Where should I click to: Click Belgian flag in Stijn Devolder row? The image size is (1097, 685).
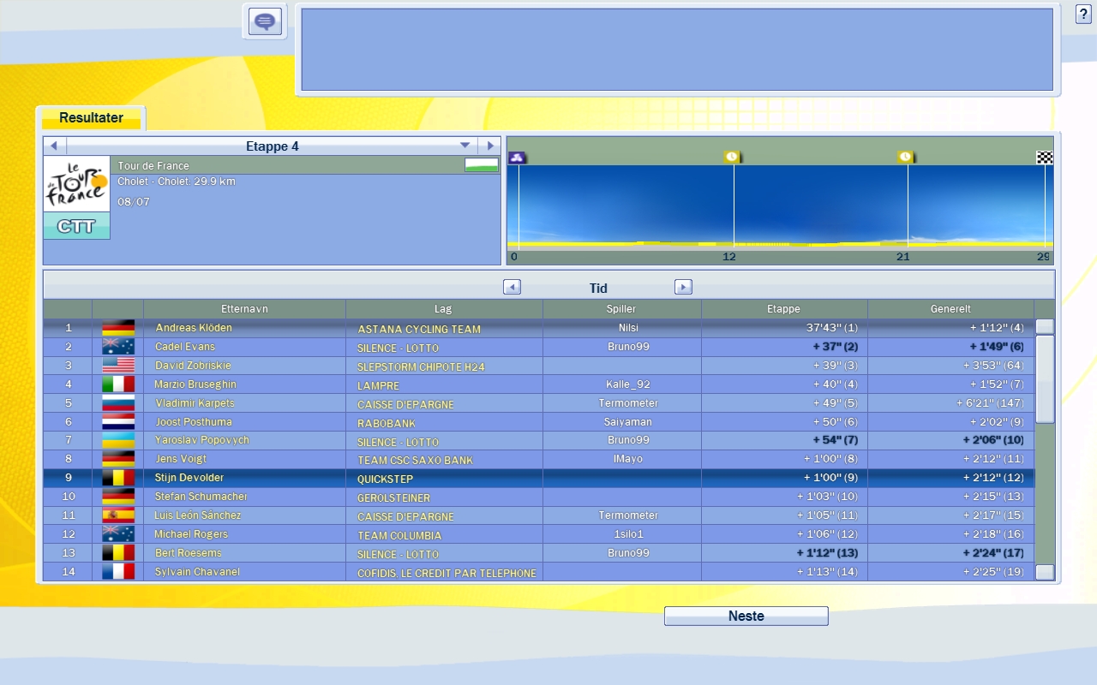pyautogui.click(x=118, y=478)
